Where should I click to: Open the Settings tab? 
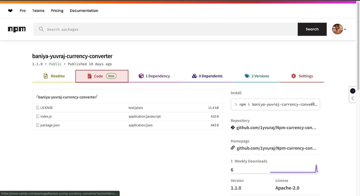[302, 76]
